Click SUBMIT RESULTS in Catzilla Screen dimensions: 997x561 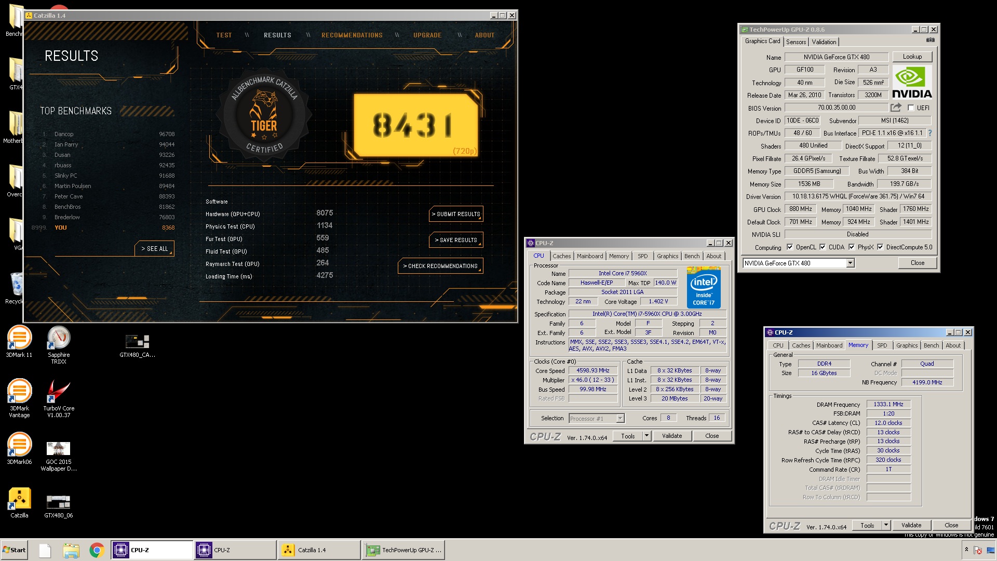click(456, 214)
